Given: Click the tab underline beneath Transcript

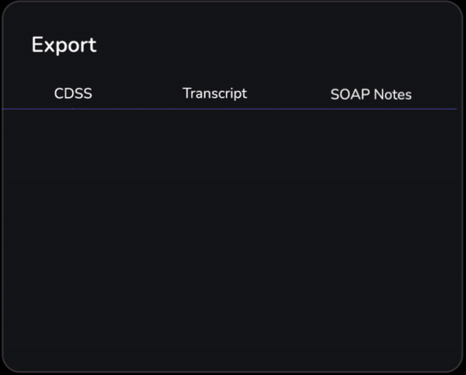Looking at the screenshot, I should pyautogui.click(x=214, y=109).
